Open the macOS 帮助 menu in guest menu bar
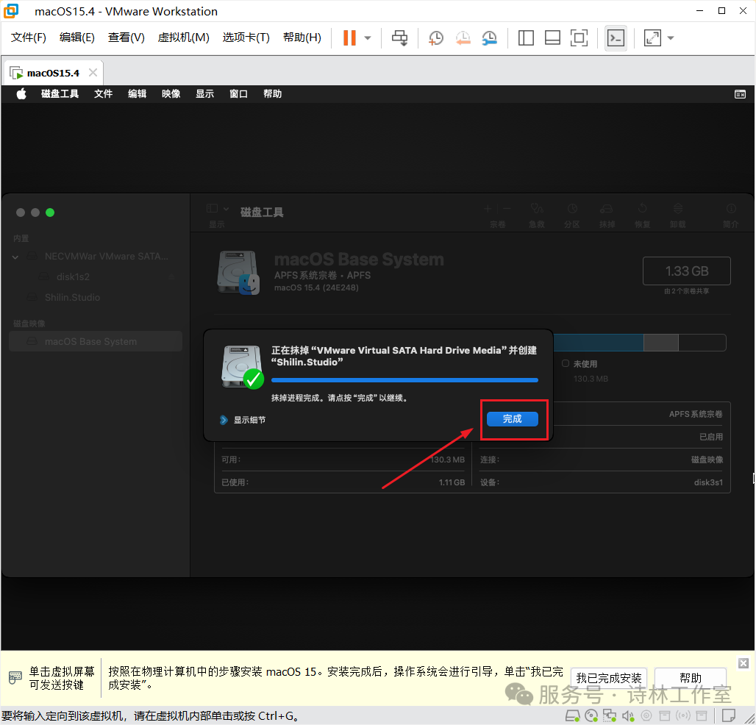The image size is (756, 725). [x=272, y=93]
